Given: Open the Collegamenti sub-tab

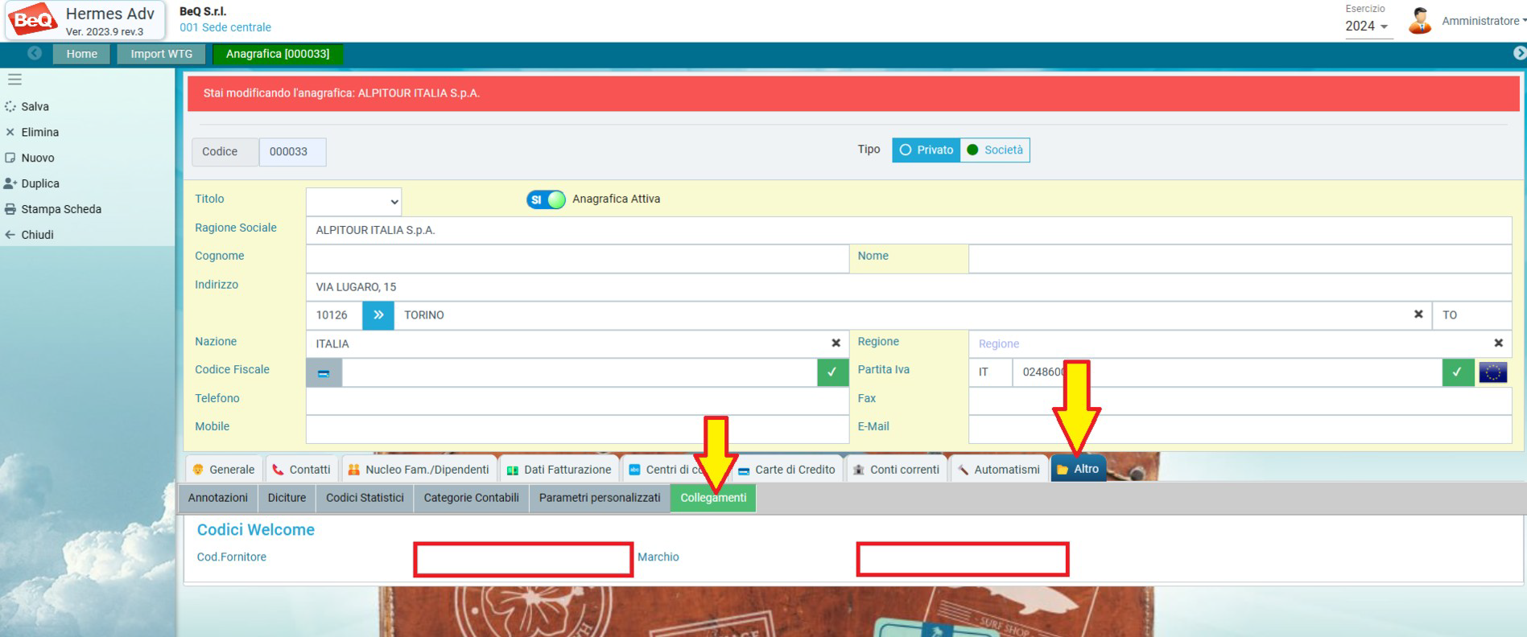Looking at the screenshot, I should [x=713, y=498].
